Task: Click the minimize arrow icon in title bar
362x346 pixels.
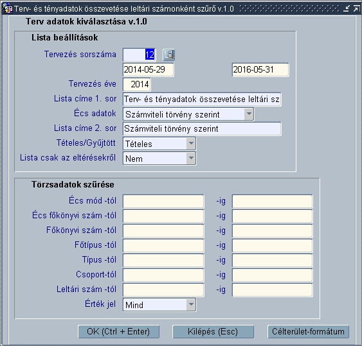Action: coord(347,9)
